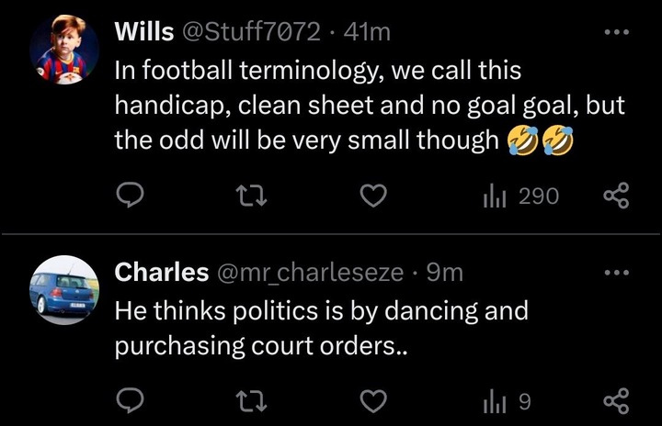Retweet the post by Wills

[x=251, y=196]
